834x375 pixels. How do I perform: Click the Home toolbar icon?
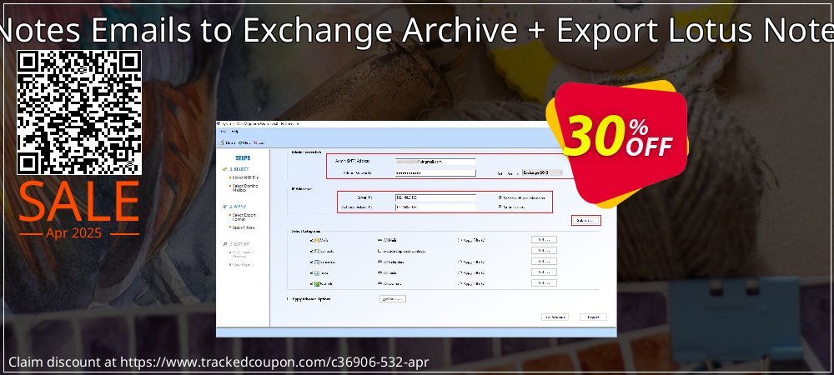point(221,142)
